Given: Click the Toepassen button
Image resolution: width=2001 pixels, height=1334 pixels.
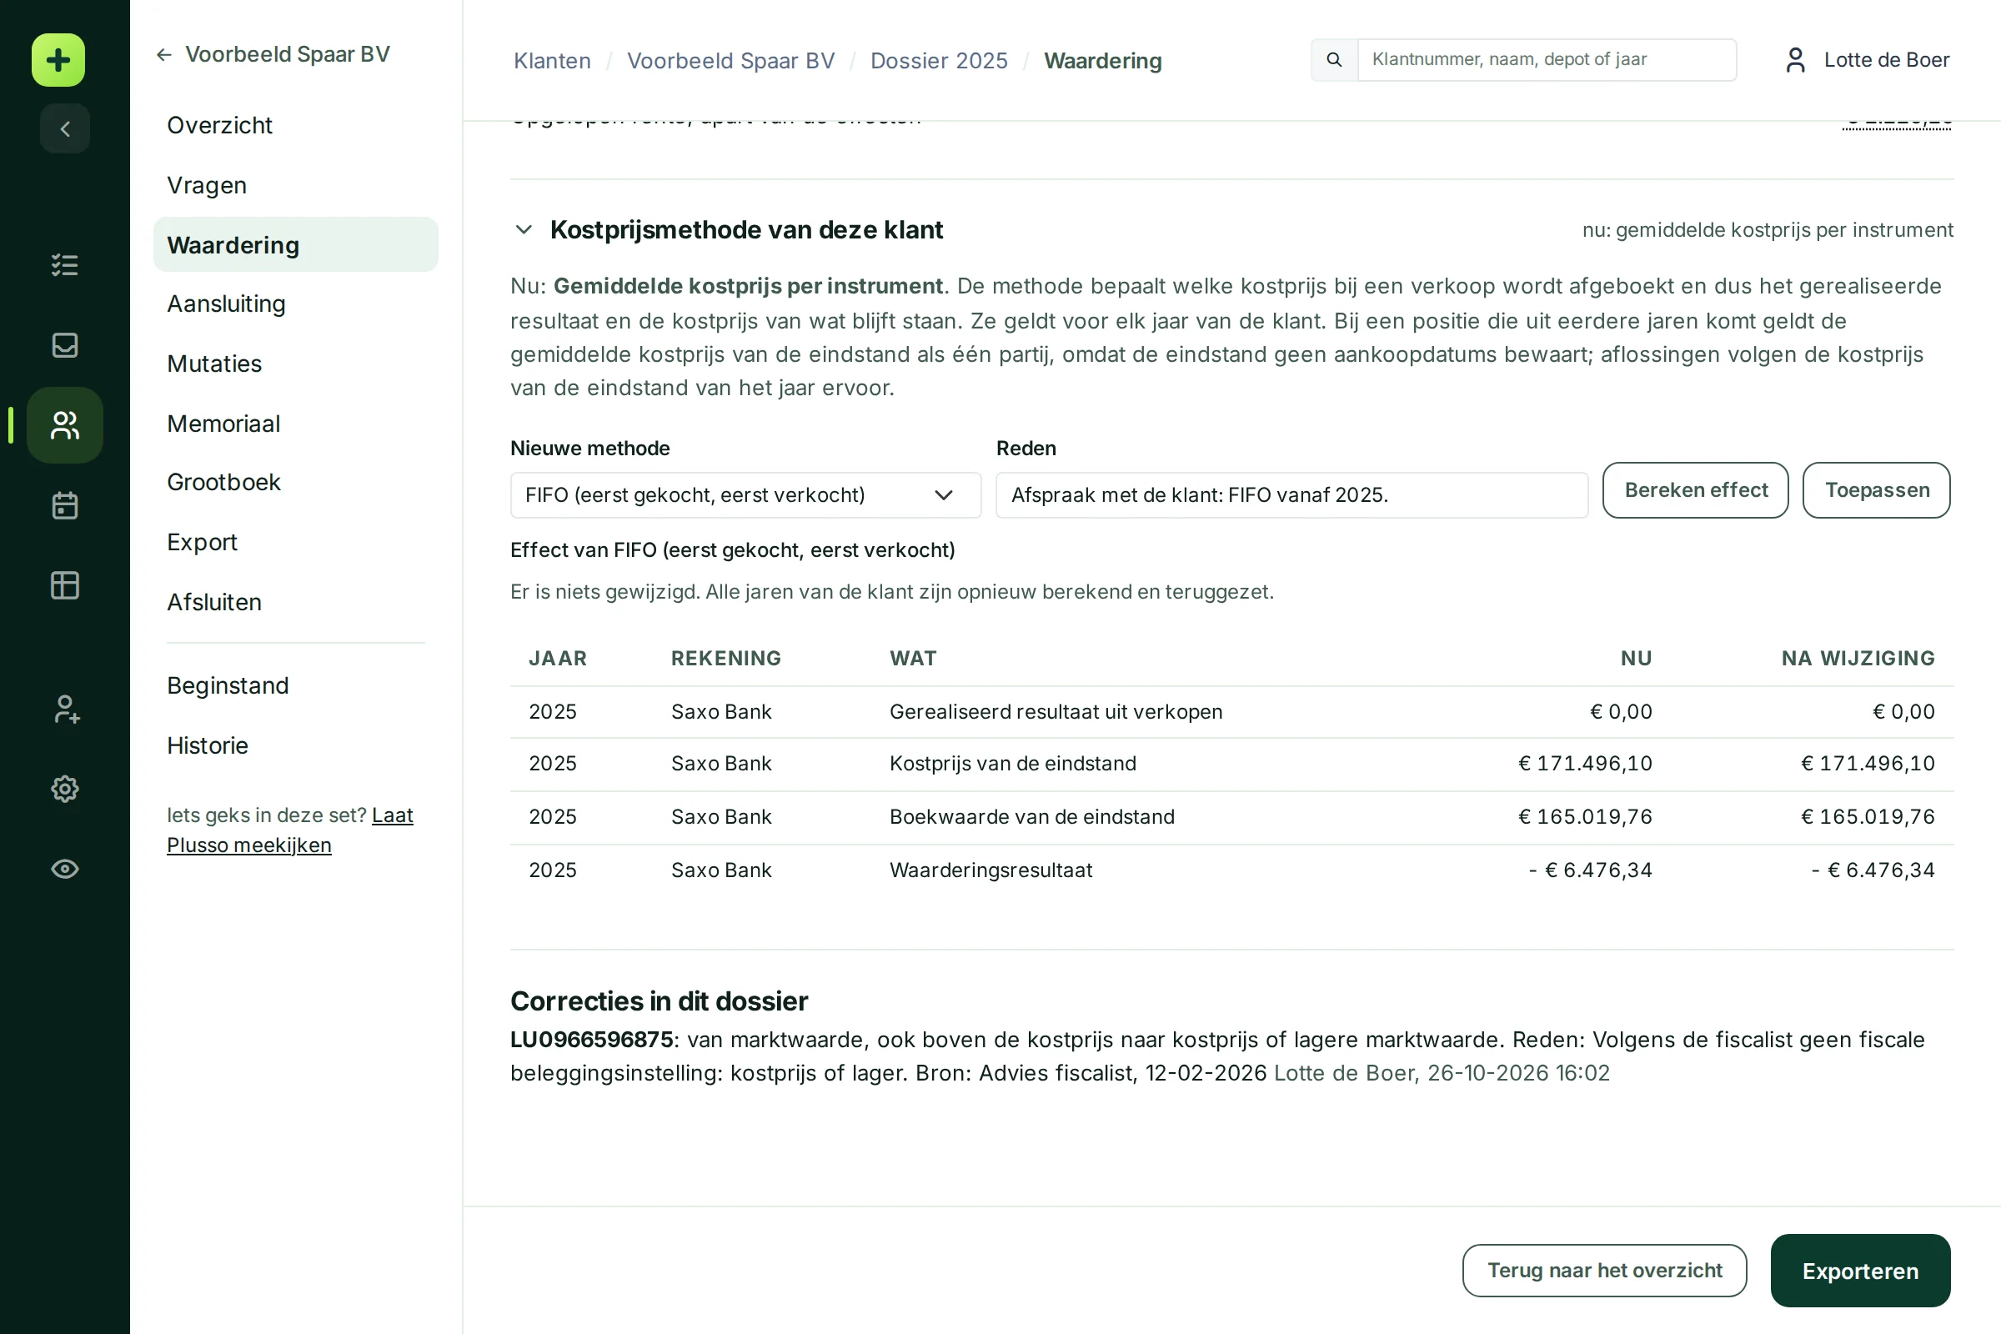Looking at the screenshot, I should pos(1877,490).
